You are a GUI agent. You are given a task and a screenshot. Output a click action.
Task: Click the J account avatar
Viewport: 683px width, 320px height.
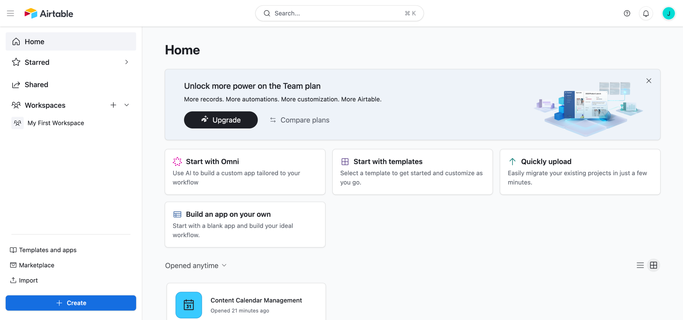click(668, 13)
